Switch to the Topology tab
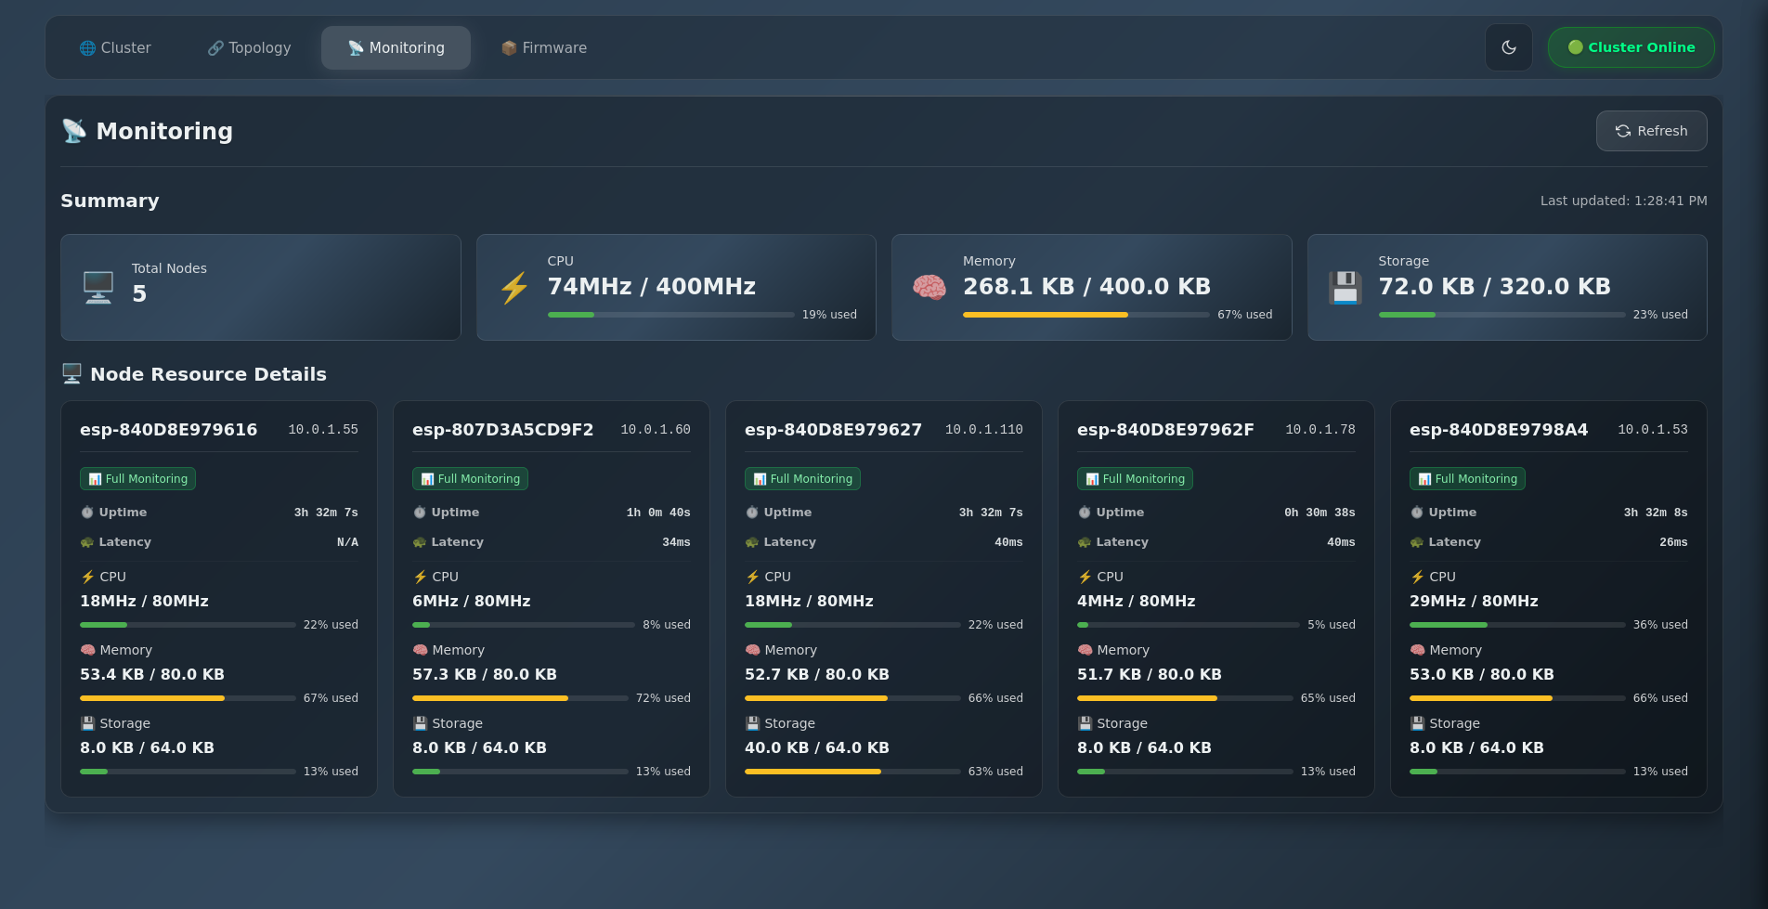 click(x=248, y=47)
